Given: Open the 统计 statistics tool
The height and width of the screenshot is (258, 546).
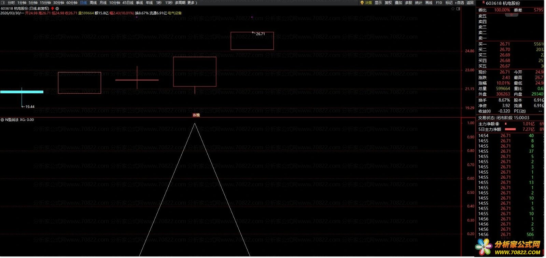Looking at the screenshot, I should [419, 3].
